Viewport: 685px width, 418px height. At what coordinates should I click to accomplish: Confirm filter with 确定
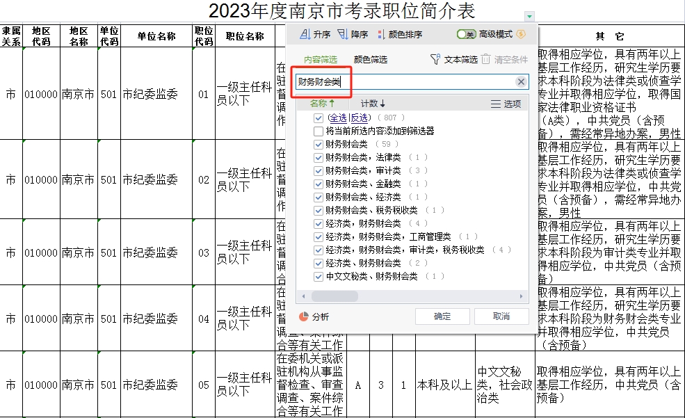[x=442, y=316]
